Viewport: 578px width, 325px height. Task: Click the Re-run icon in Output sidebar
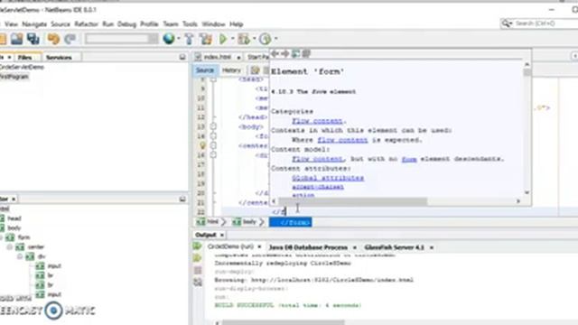[197, 246]
